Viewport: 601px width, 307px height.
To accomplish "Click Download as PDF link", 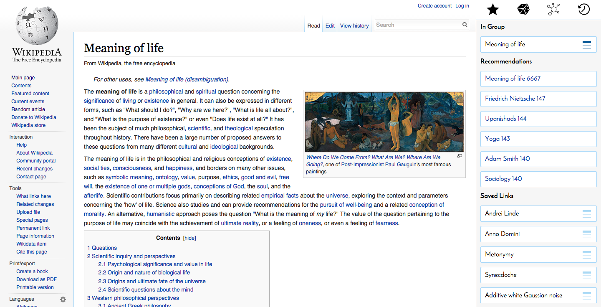I will click(x=36, y=279).
